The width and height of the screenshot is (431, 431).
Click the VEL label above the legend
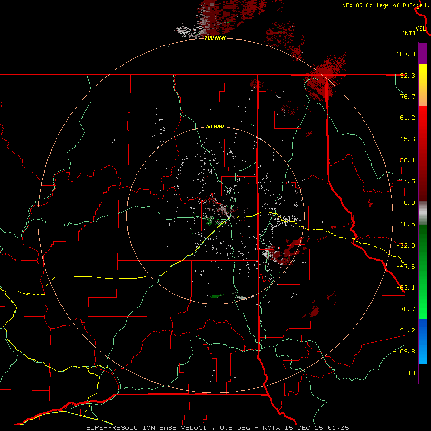420,29
